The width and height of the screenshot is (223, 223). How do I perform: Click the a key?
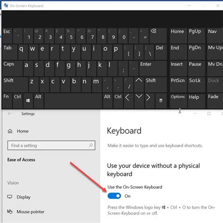[28, 68]
